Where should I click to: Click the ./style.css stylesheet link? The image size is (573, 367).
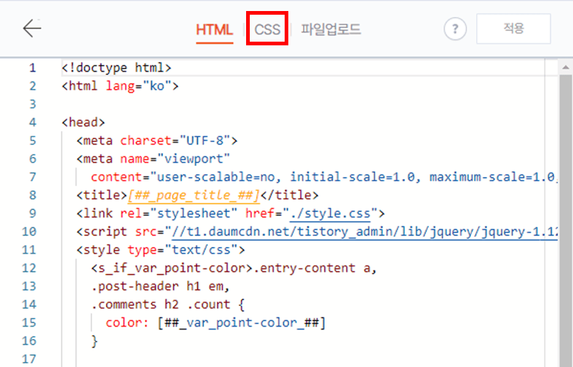click(x=331, y=213)
